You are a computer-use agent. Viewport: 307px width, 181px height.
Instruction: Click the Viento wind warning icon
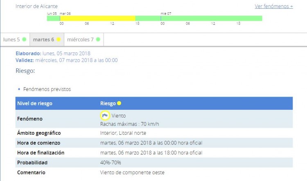[105, 115]
